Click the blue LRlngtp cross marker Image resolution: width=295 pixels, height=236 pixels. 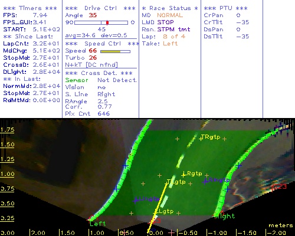pos(205,181)
